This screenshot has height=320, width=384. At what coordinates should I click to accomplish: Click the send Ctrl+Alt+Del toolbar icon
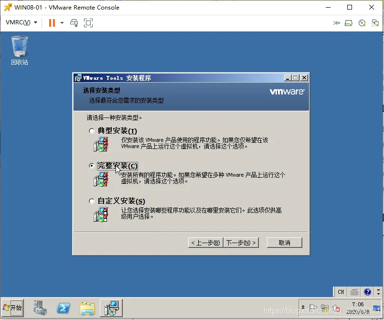[74, 23]
